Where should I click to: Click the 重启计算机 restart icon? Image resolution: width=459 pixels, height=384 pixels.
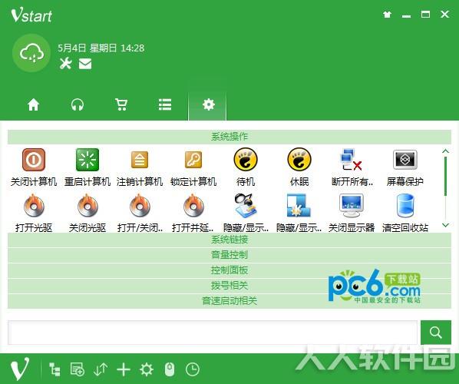pos(88,160)
